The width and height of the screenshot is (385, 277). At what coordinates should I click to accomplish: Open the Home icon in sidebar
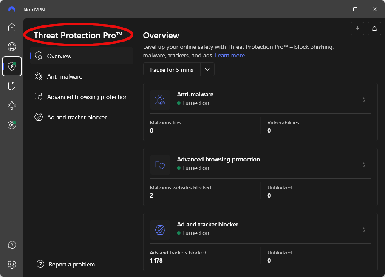[x=12, y=27]
